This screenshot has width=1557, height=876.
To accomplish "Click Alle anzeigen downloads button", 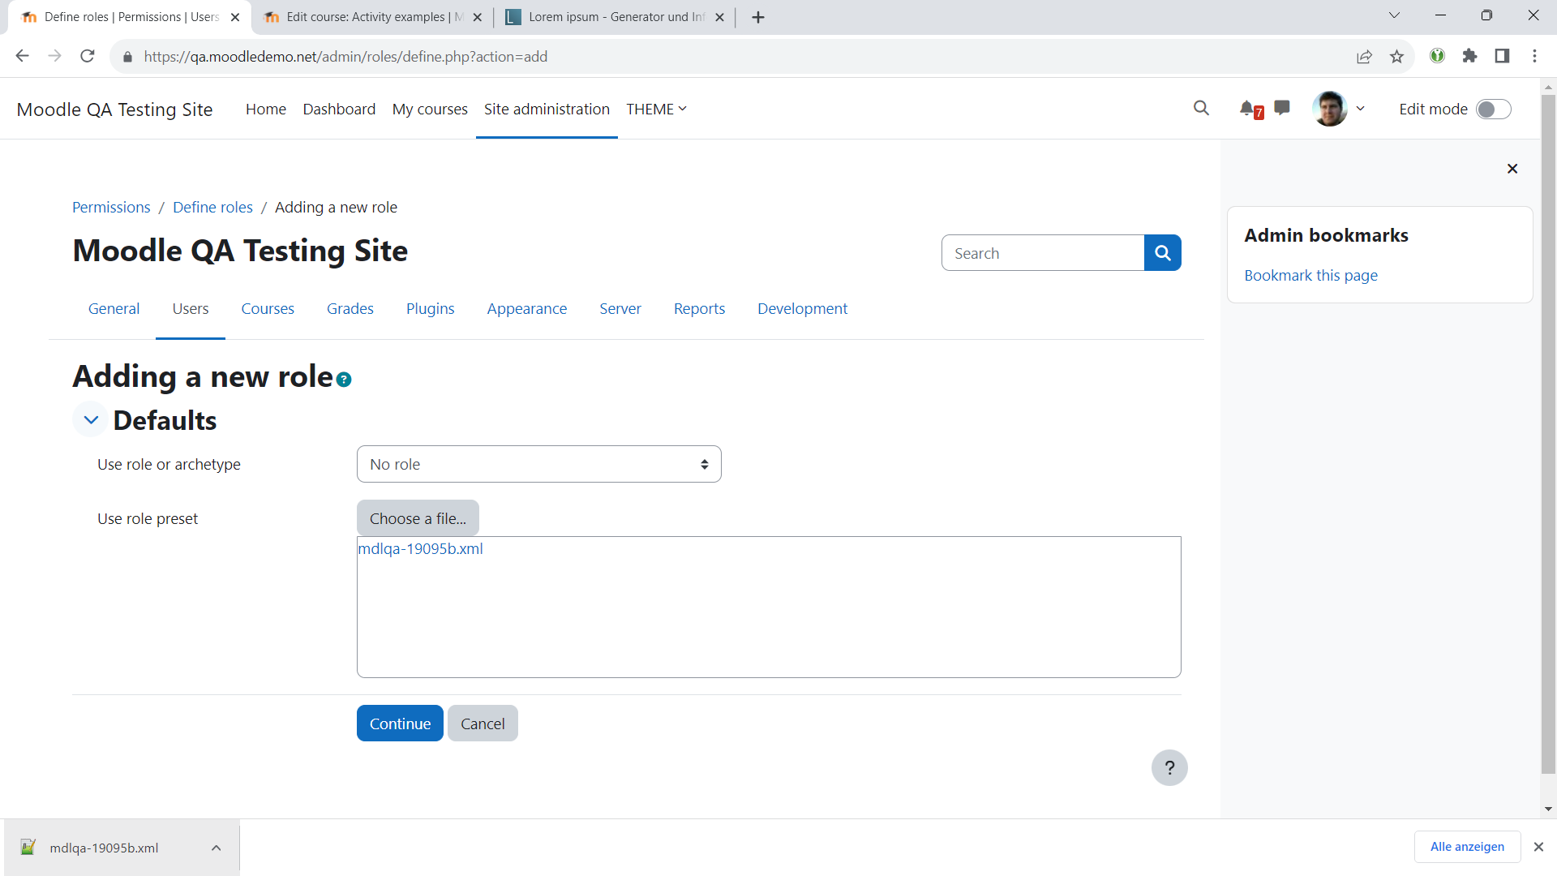I will [1467, 847].
